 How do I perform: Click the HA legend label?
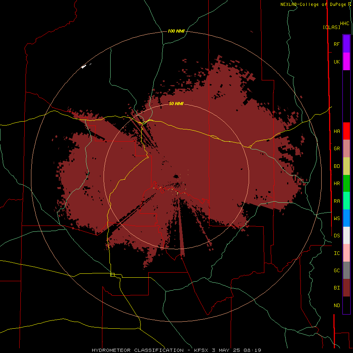pos(337,131)
